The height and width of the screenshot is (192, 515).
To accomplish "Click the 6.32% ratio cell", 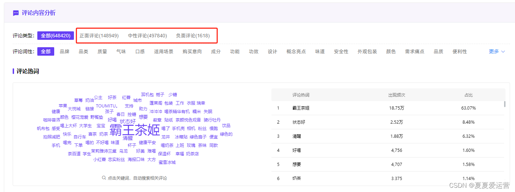I will coord(469,136).
